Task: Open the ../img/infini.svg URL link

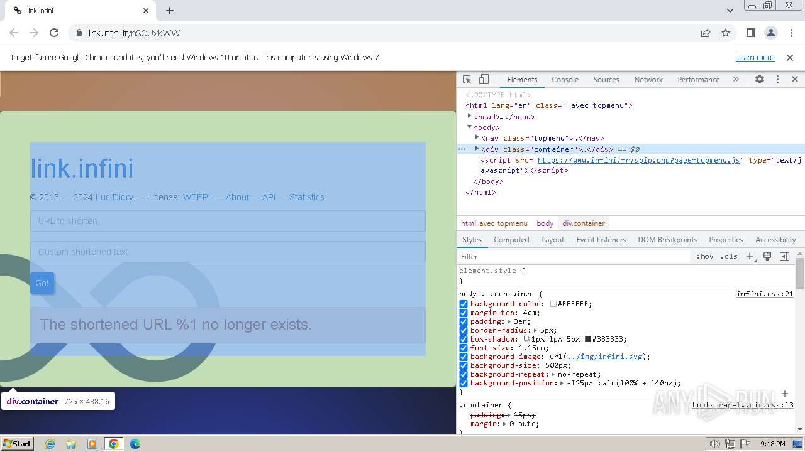Action: pos(604,357)
